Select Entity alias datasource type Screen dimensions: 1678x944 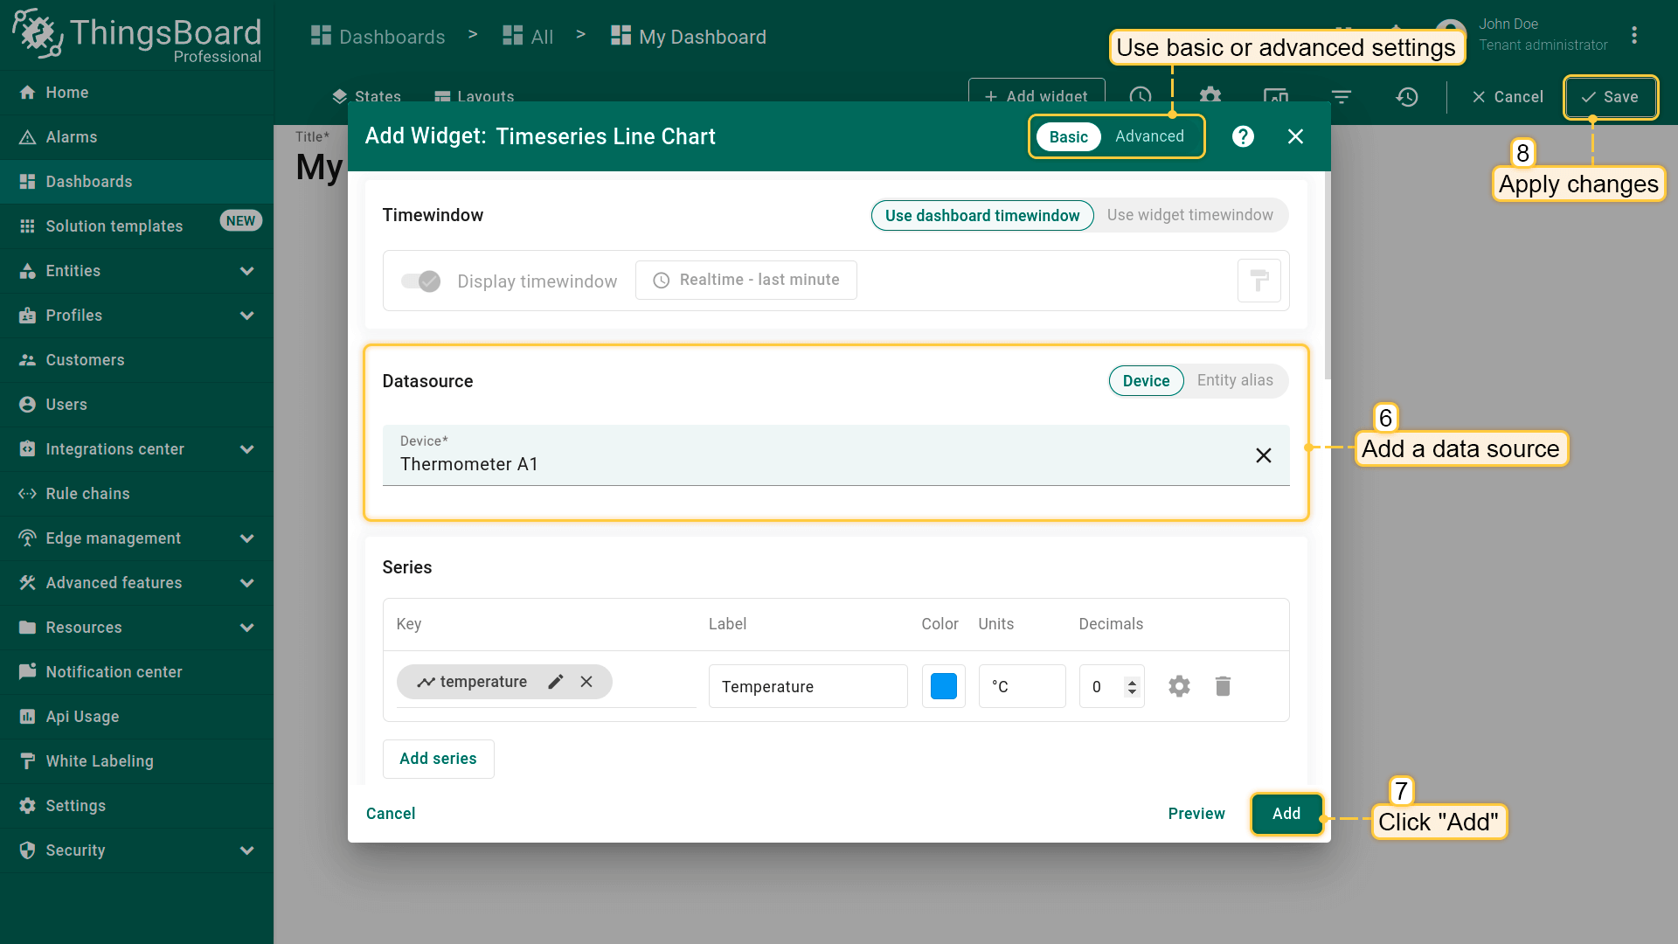[x=1234, y=380]
